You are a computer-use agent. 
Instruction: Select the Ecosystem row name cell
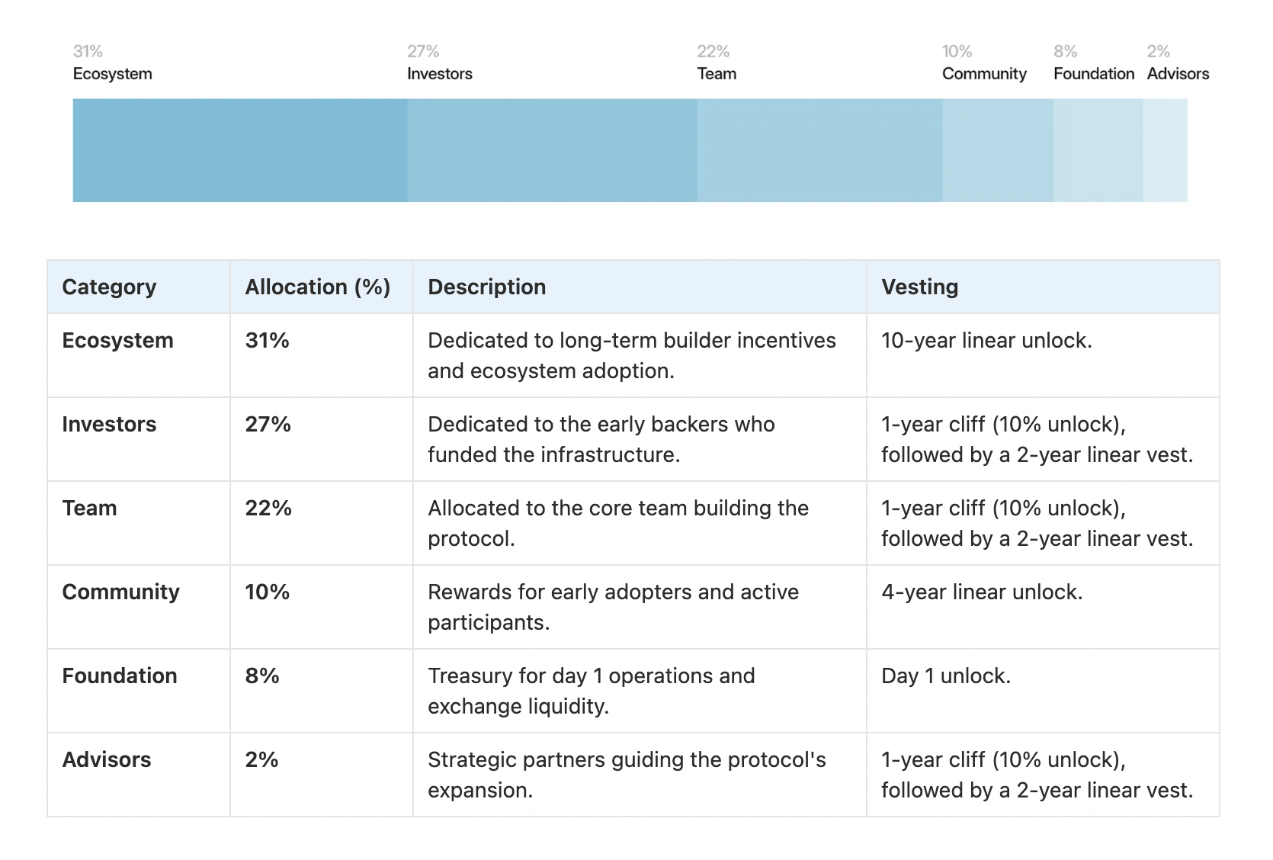[117, 341]
